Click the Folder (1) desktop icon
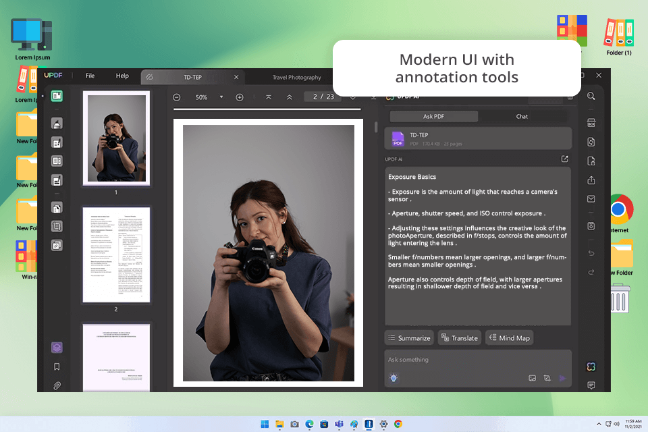 (x=619, y=37)
